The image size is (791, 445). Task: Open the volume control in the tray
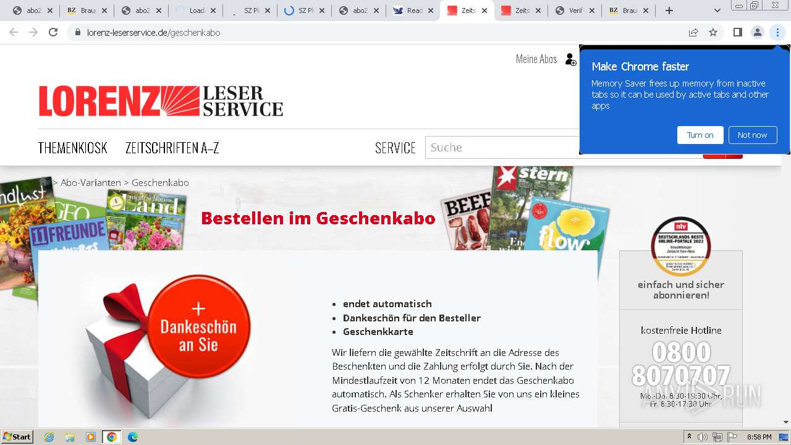[x=703, y=437]
